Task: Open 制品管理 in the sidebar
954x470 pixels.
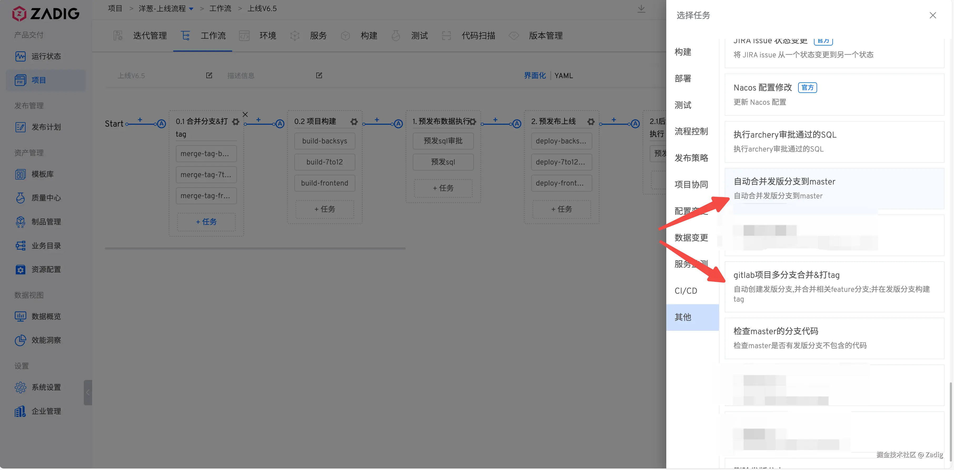Action: [46, 222]
